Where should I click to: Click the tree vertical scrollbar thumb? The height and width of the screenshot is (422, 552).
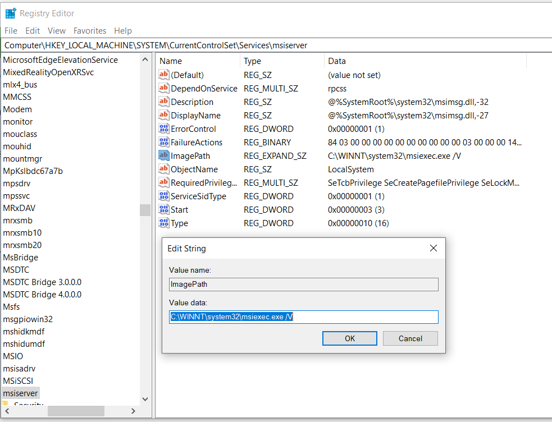pos(145,210)
